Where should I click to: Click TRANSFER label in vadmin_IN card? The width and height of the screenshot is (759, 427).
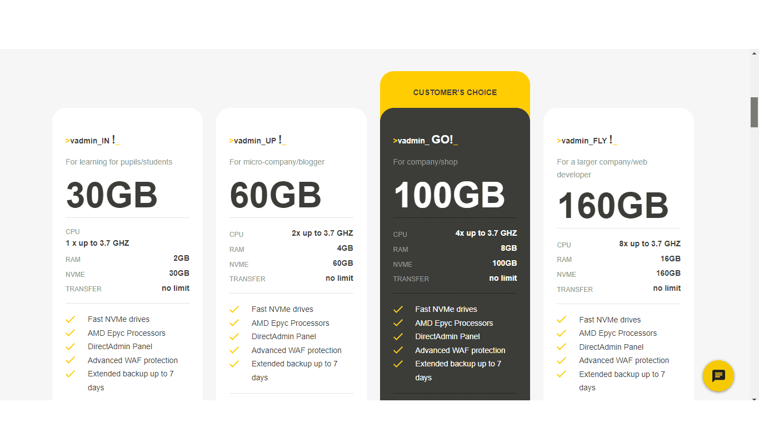pos(83,289)
